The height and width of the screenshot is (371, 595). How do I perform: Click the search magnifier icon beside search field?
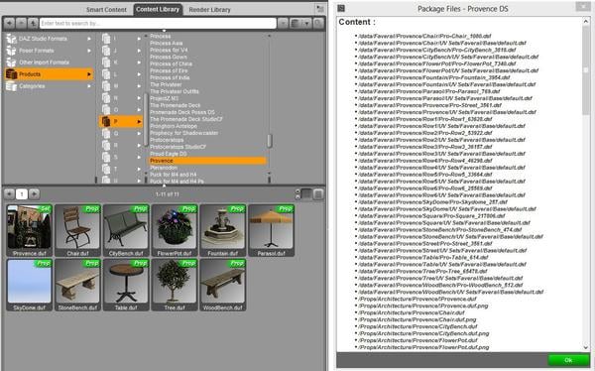coord(318,24)
